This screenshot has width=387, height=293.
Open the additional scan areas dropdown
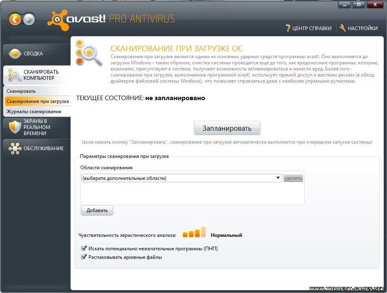click(181, 178)
